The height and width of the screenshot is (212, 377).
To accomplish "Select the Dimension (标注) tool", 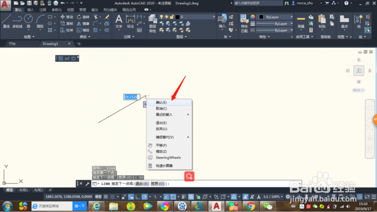I will point(130,21).
